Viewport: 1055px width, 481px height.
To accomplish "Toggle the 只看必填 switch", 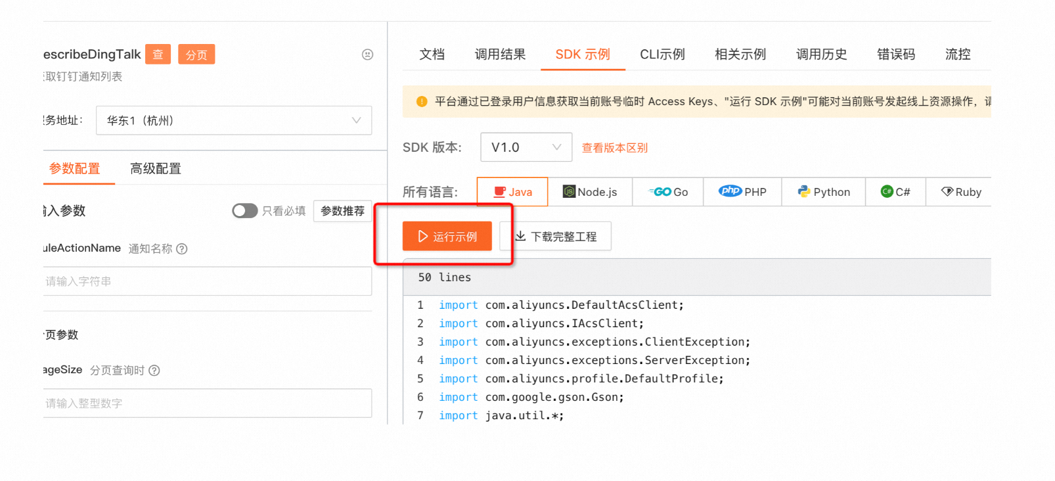I will coord(244,211).
